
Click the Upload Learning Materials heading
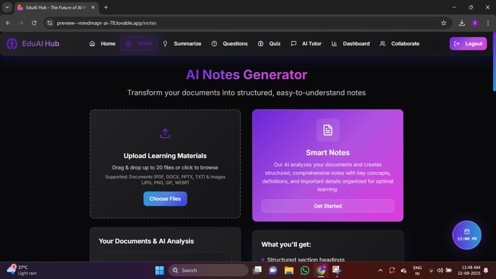pos(165,156)
